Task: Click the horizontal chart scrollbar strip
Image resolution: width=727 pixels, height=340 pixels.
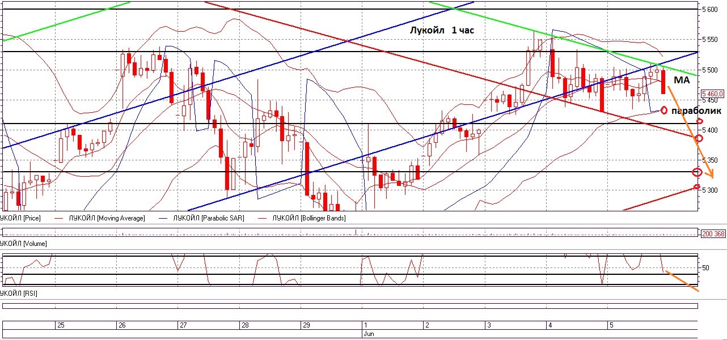Action: tap(349, 306)
